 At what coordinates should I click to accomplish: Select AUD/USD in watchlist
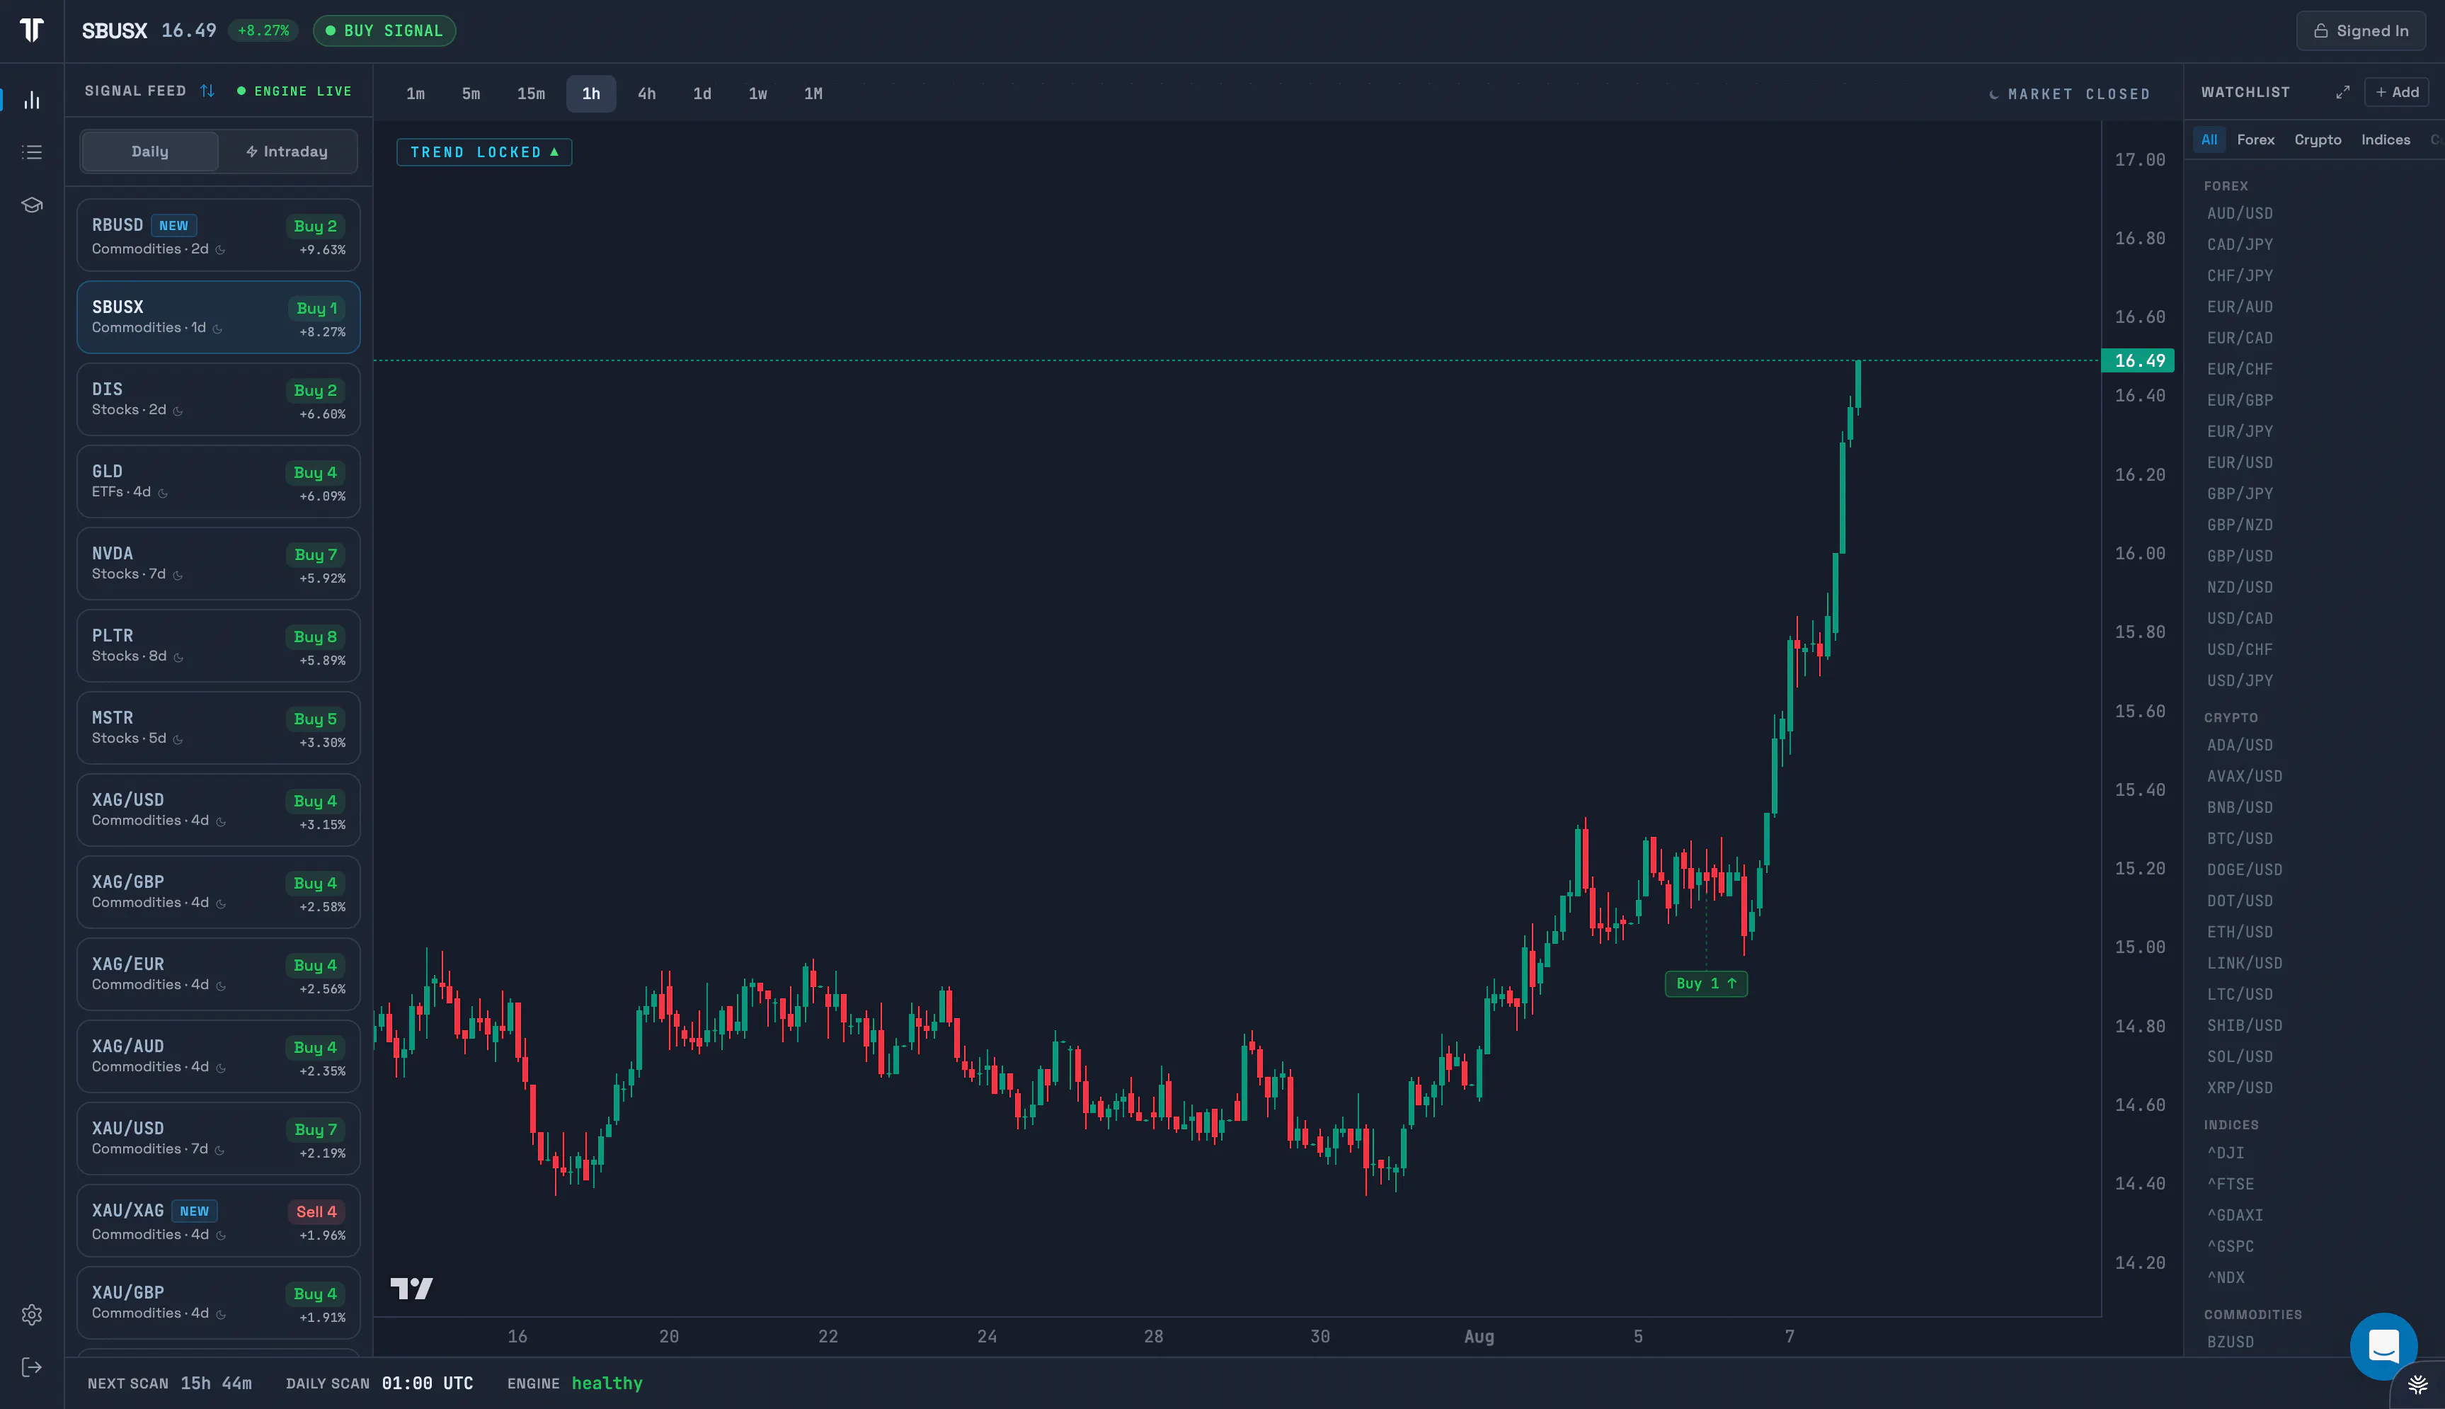tap(2240, 214)
